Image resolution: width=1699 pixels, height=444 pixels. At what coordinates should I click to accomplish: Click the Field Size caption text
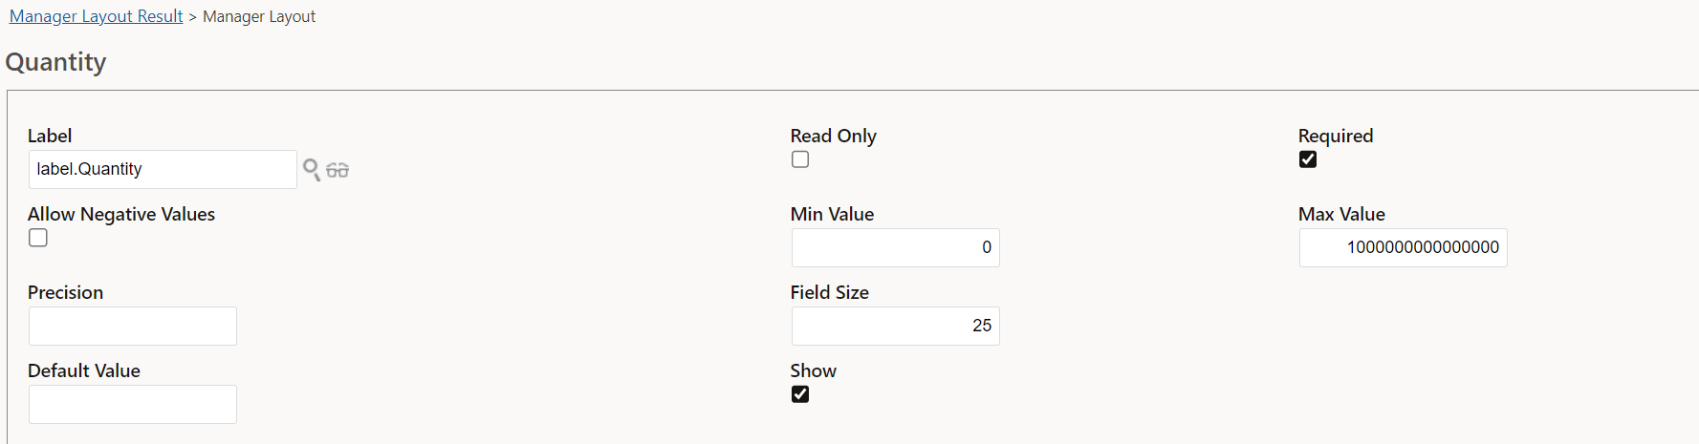829,292
